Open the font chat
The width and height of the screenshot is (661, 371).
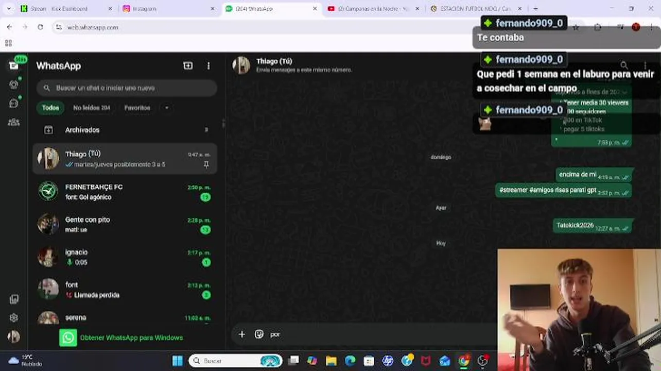(125, 290)
